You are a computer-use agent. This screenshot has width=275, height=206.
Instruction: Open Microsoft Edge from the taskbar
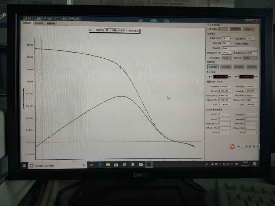coord(100,164)
